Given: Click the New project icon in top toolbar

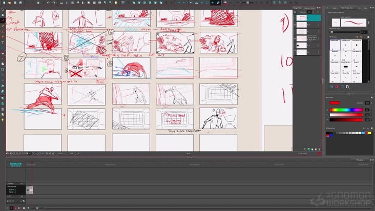Looking at the screenshot, I should [x=4, y=3].
